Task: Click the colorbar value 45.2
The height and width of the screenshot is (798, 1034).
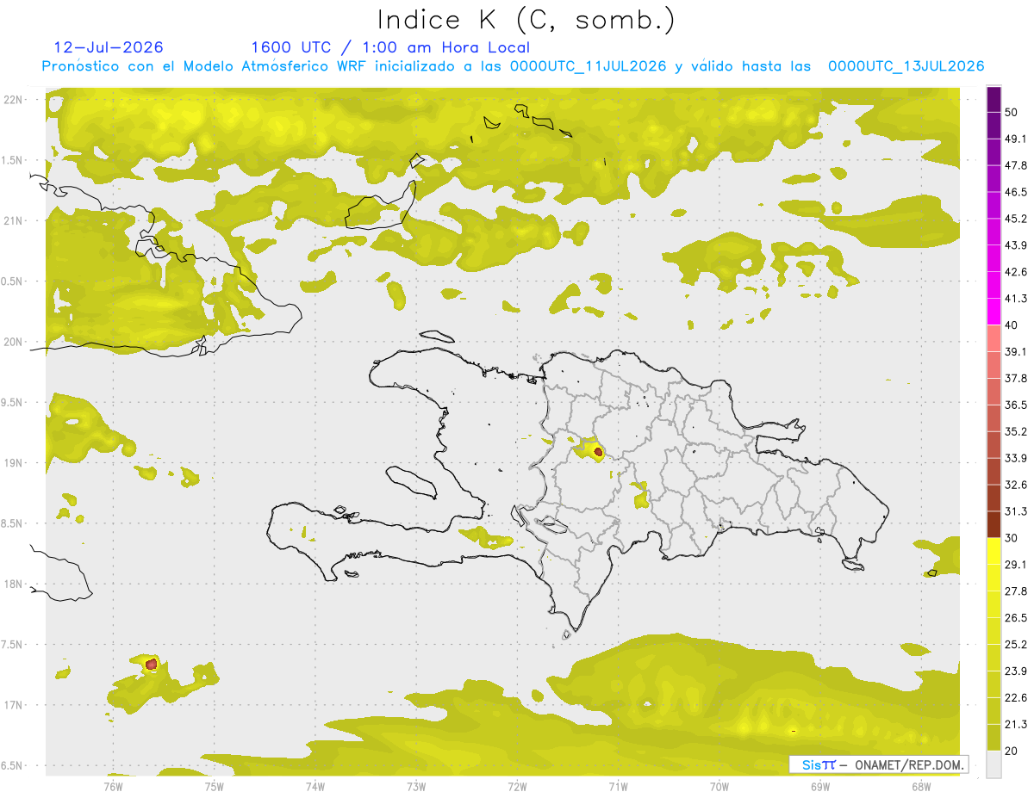Action: click(1016, 219)
